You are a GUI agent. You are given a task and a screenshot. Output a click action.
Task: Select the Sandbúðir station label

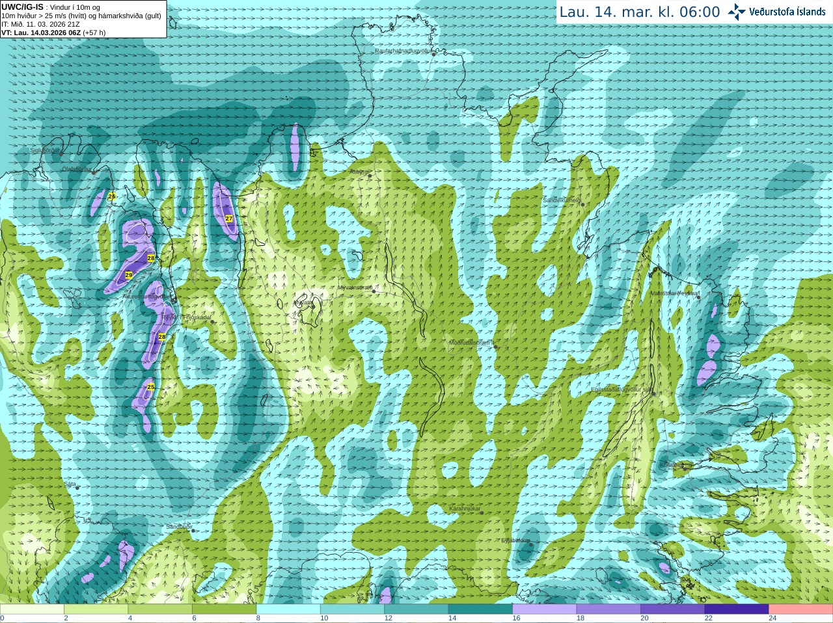179,527
